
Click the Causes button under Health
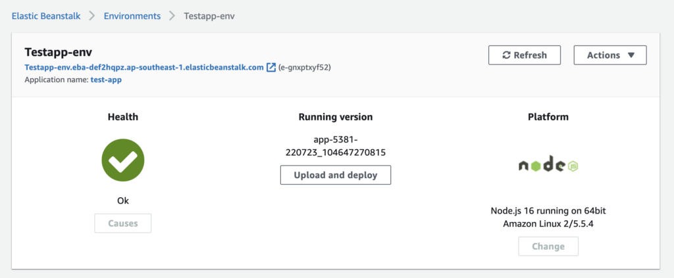[x=123, y=223]
